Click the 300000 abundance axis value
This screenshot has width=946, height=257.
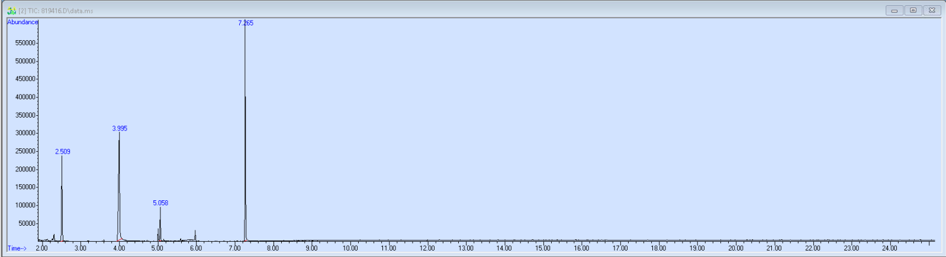(x=25, y=133)
